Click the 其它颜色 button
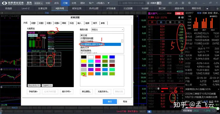The image size is (220, 114). click(x=86, y=92)
